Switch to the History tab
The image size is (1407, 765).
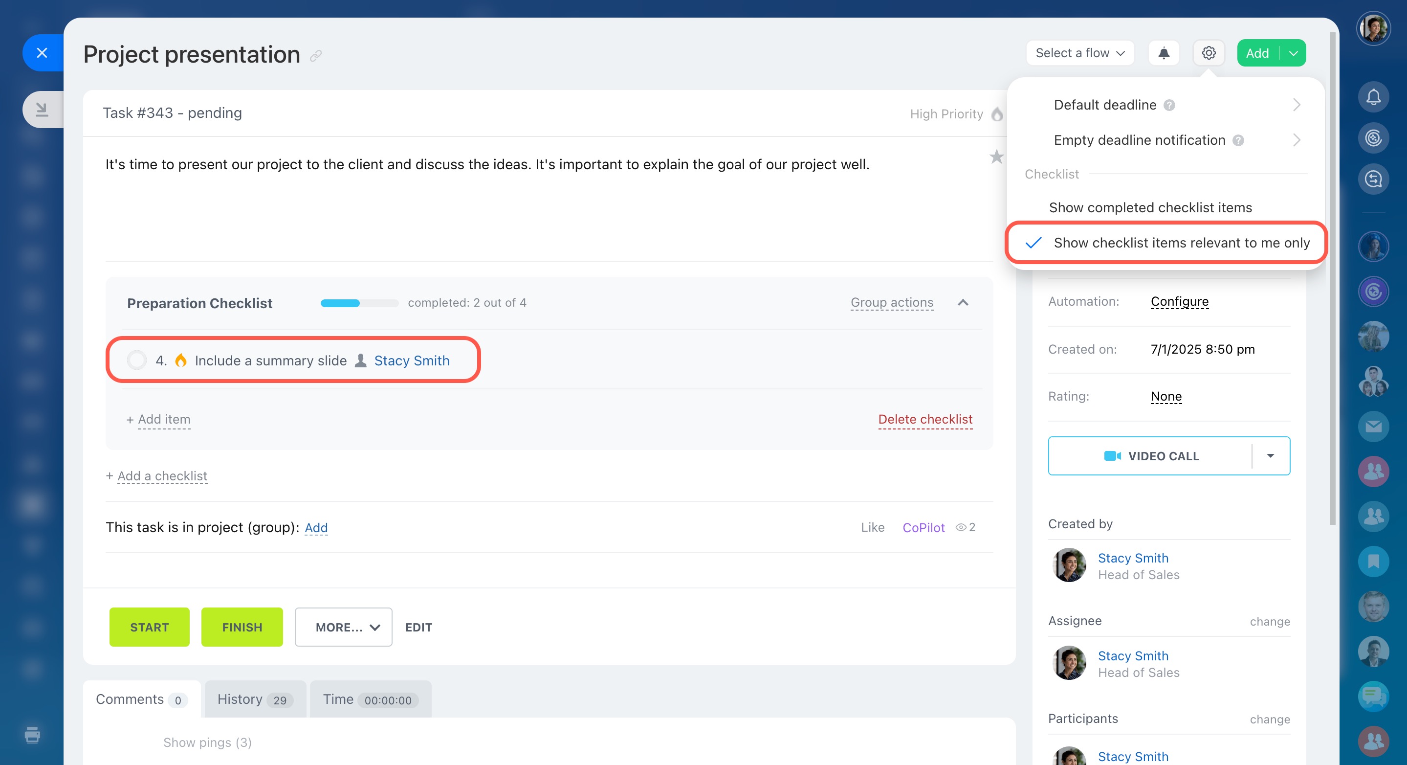tap(255, 699)
